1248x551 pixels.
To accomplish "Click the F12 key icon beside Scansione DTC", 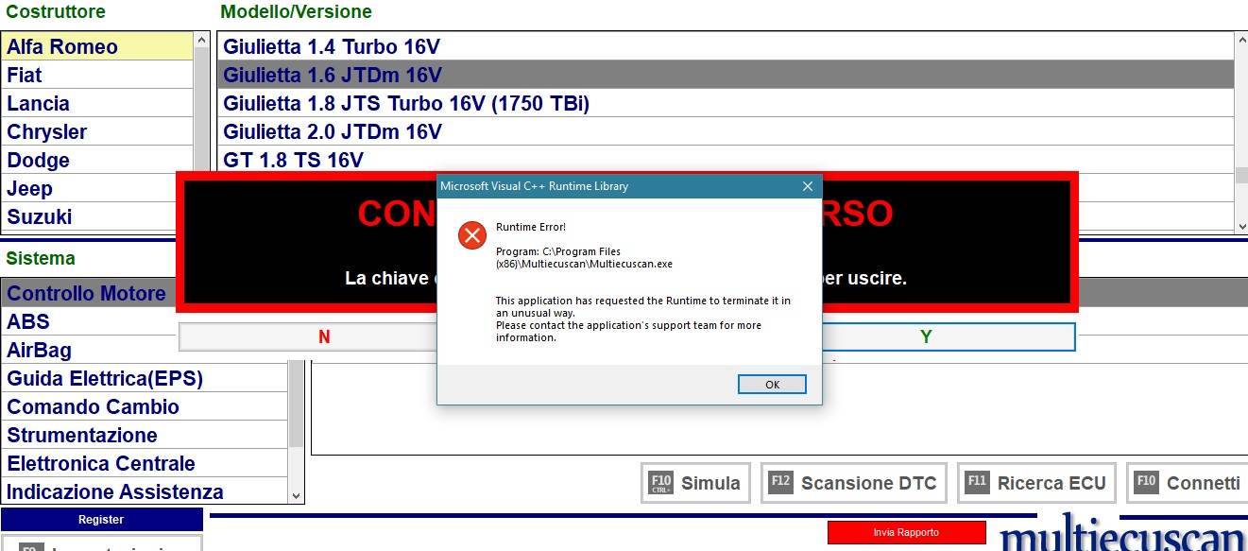I will (x=780, y=482).
